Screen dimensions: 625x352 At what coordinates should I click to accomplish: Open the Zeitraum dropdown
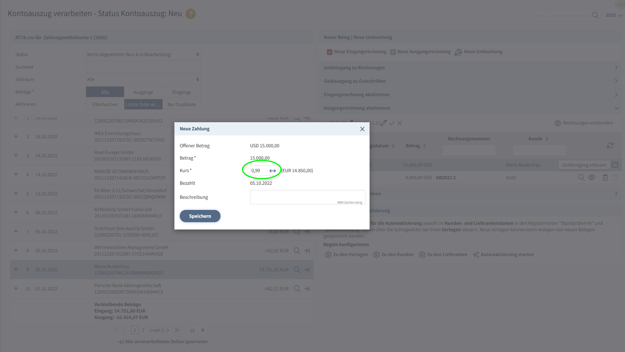[x=143, y=80]
